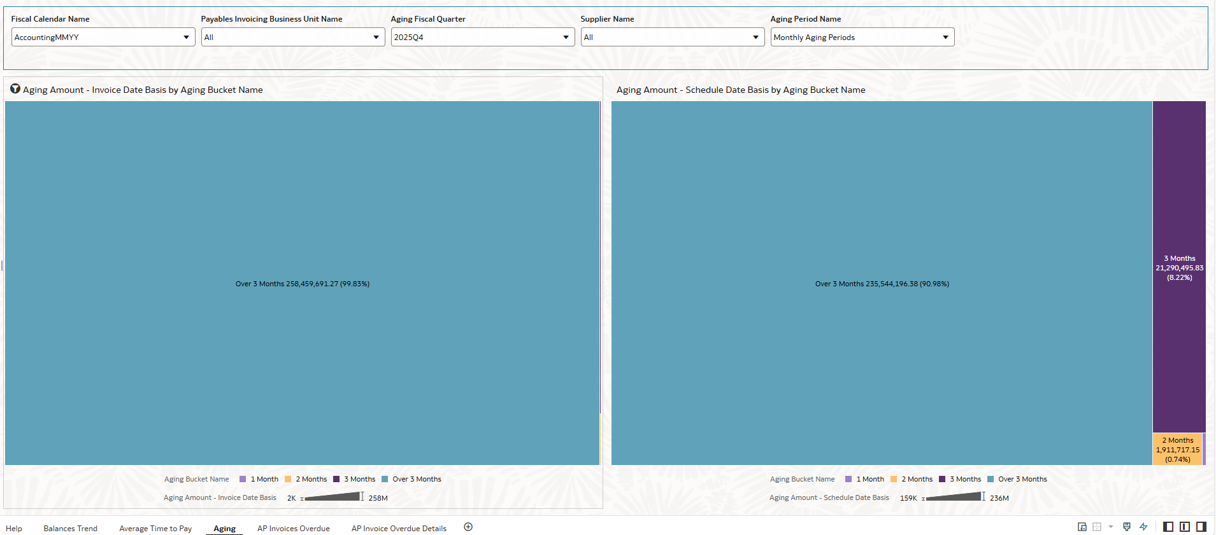This screenshot has height=535, width=1216.
Task: Click the Invoice Date Basis size legend wedge
Action: [333, 497]
